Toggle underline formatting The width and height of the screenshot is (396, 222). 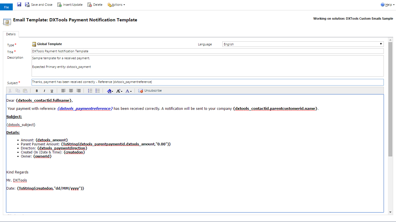[52, 91]
